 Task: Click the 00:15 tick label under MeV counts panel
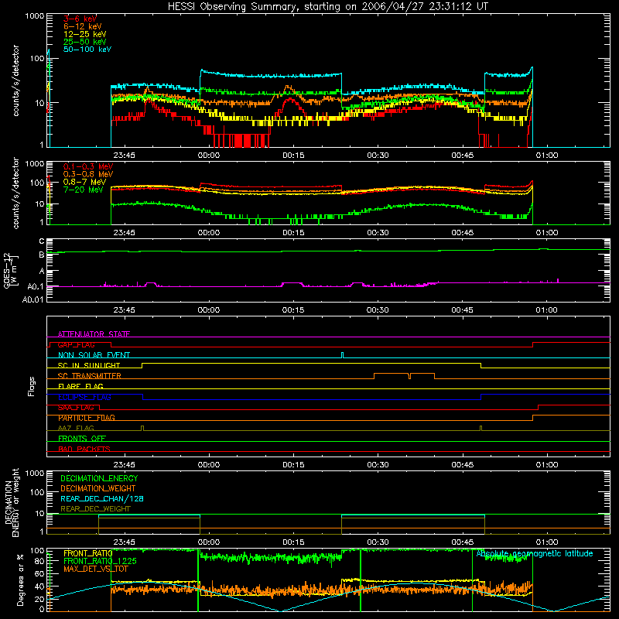[x=293, y=233]
